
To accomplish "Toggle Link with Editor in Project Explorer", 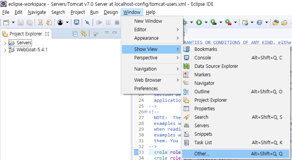I will pos(84,34).
